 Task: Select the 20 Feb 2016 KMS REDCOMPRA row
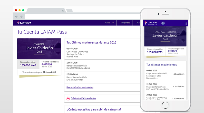102,77
